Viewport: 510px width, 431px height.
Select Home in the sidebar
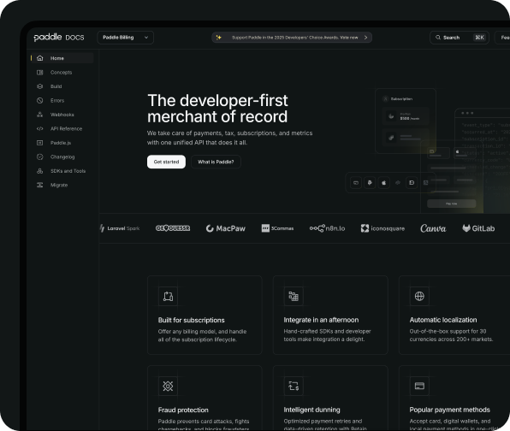(x=62, y=58)
